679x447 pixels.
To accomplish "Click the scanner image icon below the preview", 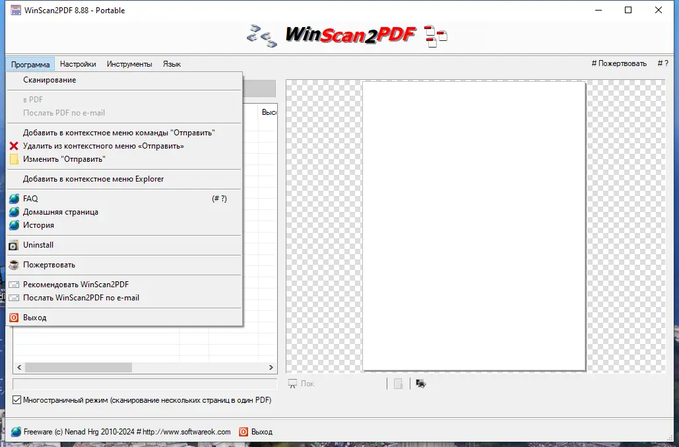I will (420, 384).
